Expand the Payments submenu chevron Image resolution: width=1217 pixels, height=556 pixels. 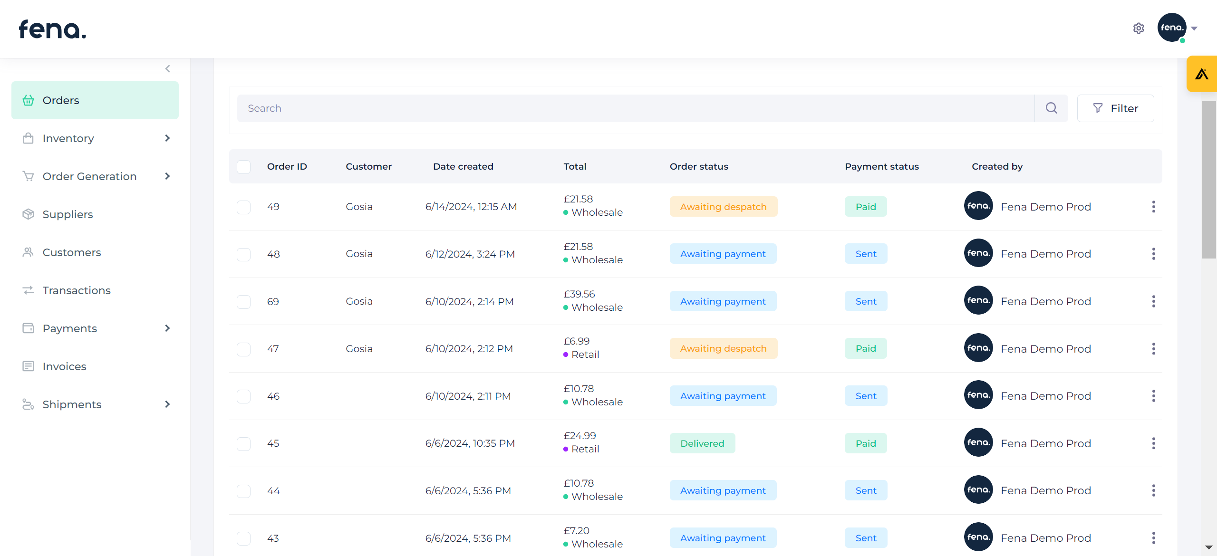pyautogui.click(x=167, y=328)
